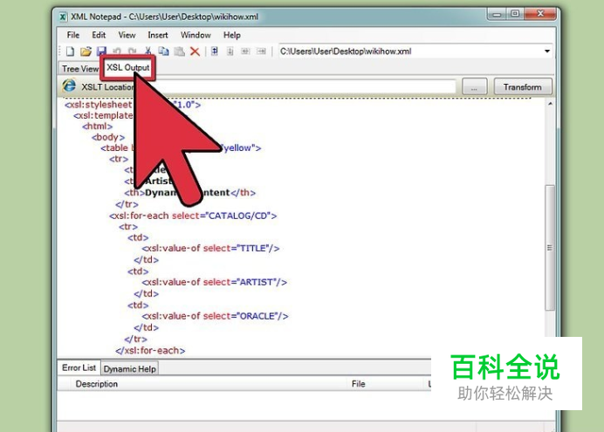Click the Description column header
604x432 pixels.
point(97,384)
